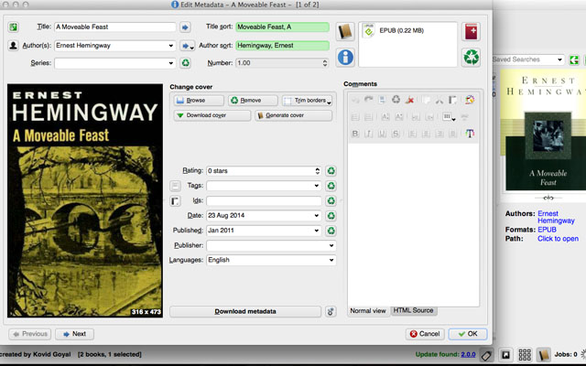Open the author manager icon beside Author(s)

13,46
